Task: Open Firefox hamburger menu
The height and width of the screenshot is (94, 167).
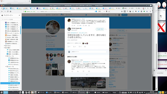Action: [150, 11]
